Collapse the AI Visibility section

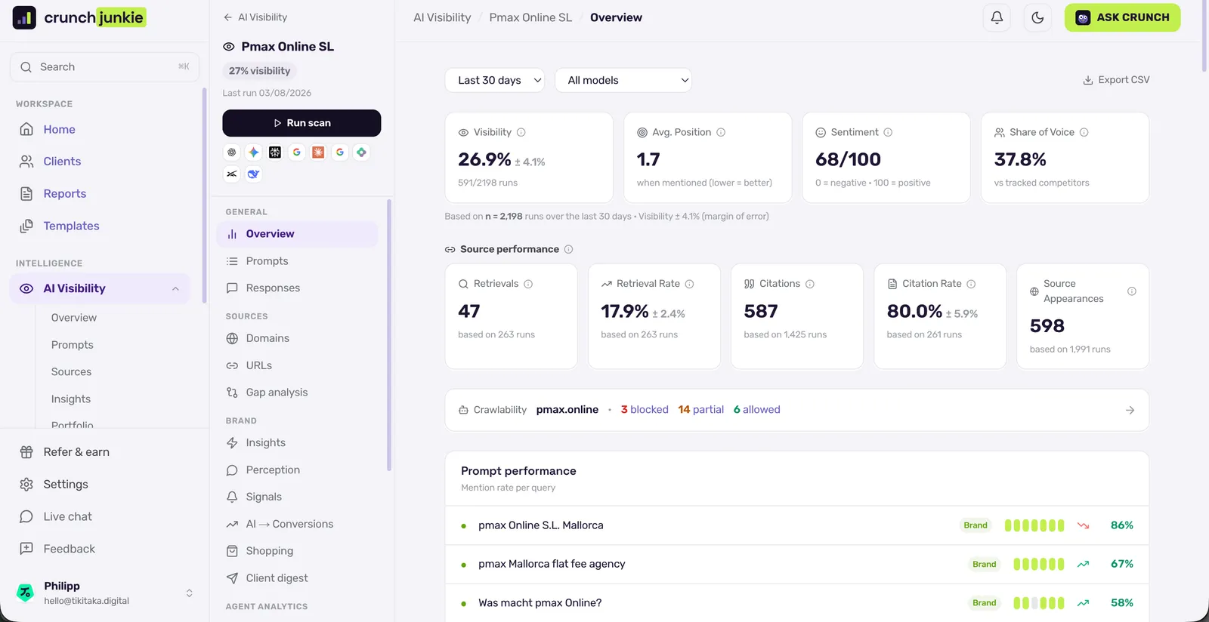point(175,288)
